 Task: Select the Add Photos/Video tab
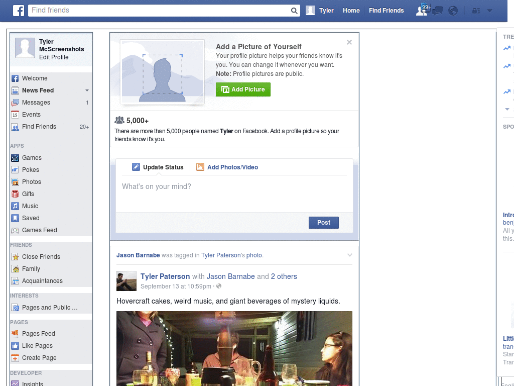tap(227, 167)
